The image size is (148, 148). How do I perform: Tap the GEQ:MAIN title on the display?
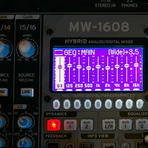pyautogui.click(x=80, y=53)
